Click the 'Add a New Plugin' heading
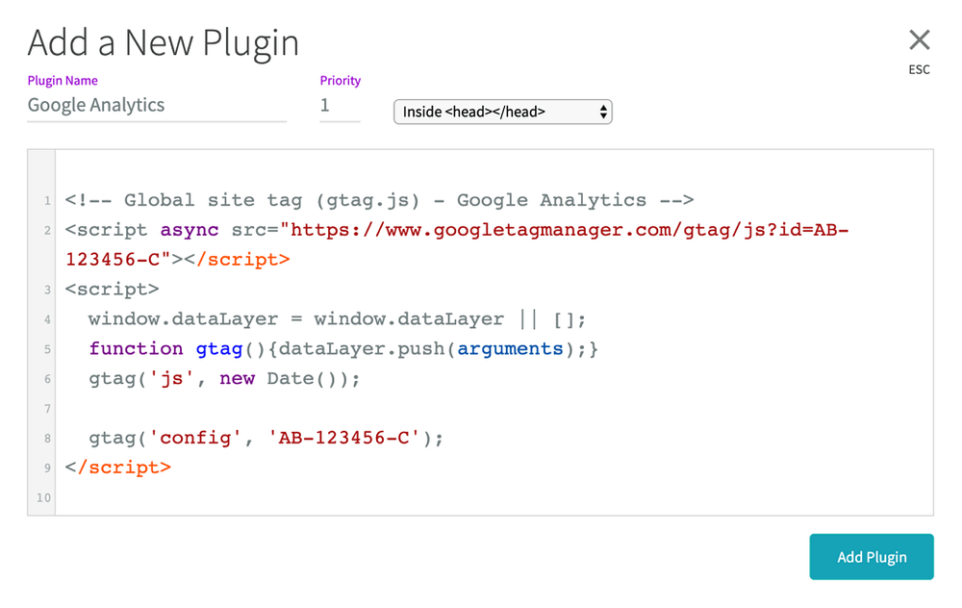Image resolution: width=962 pixels, height=608 pixels. point(164,43)
